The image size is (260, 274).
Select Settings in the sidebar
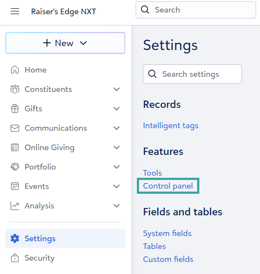click(40, 239)
